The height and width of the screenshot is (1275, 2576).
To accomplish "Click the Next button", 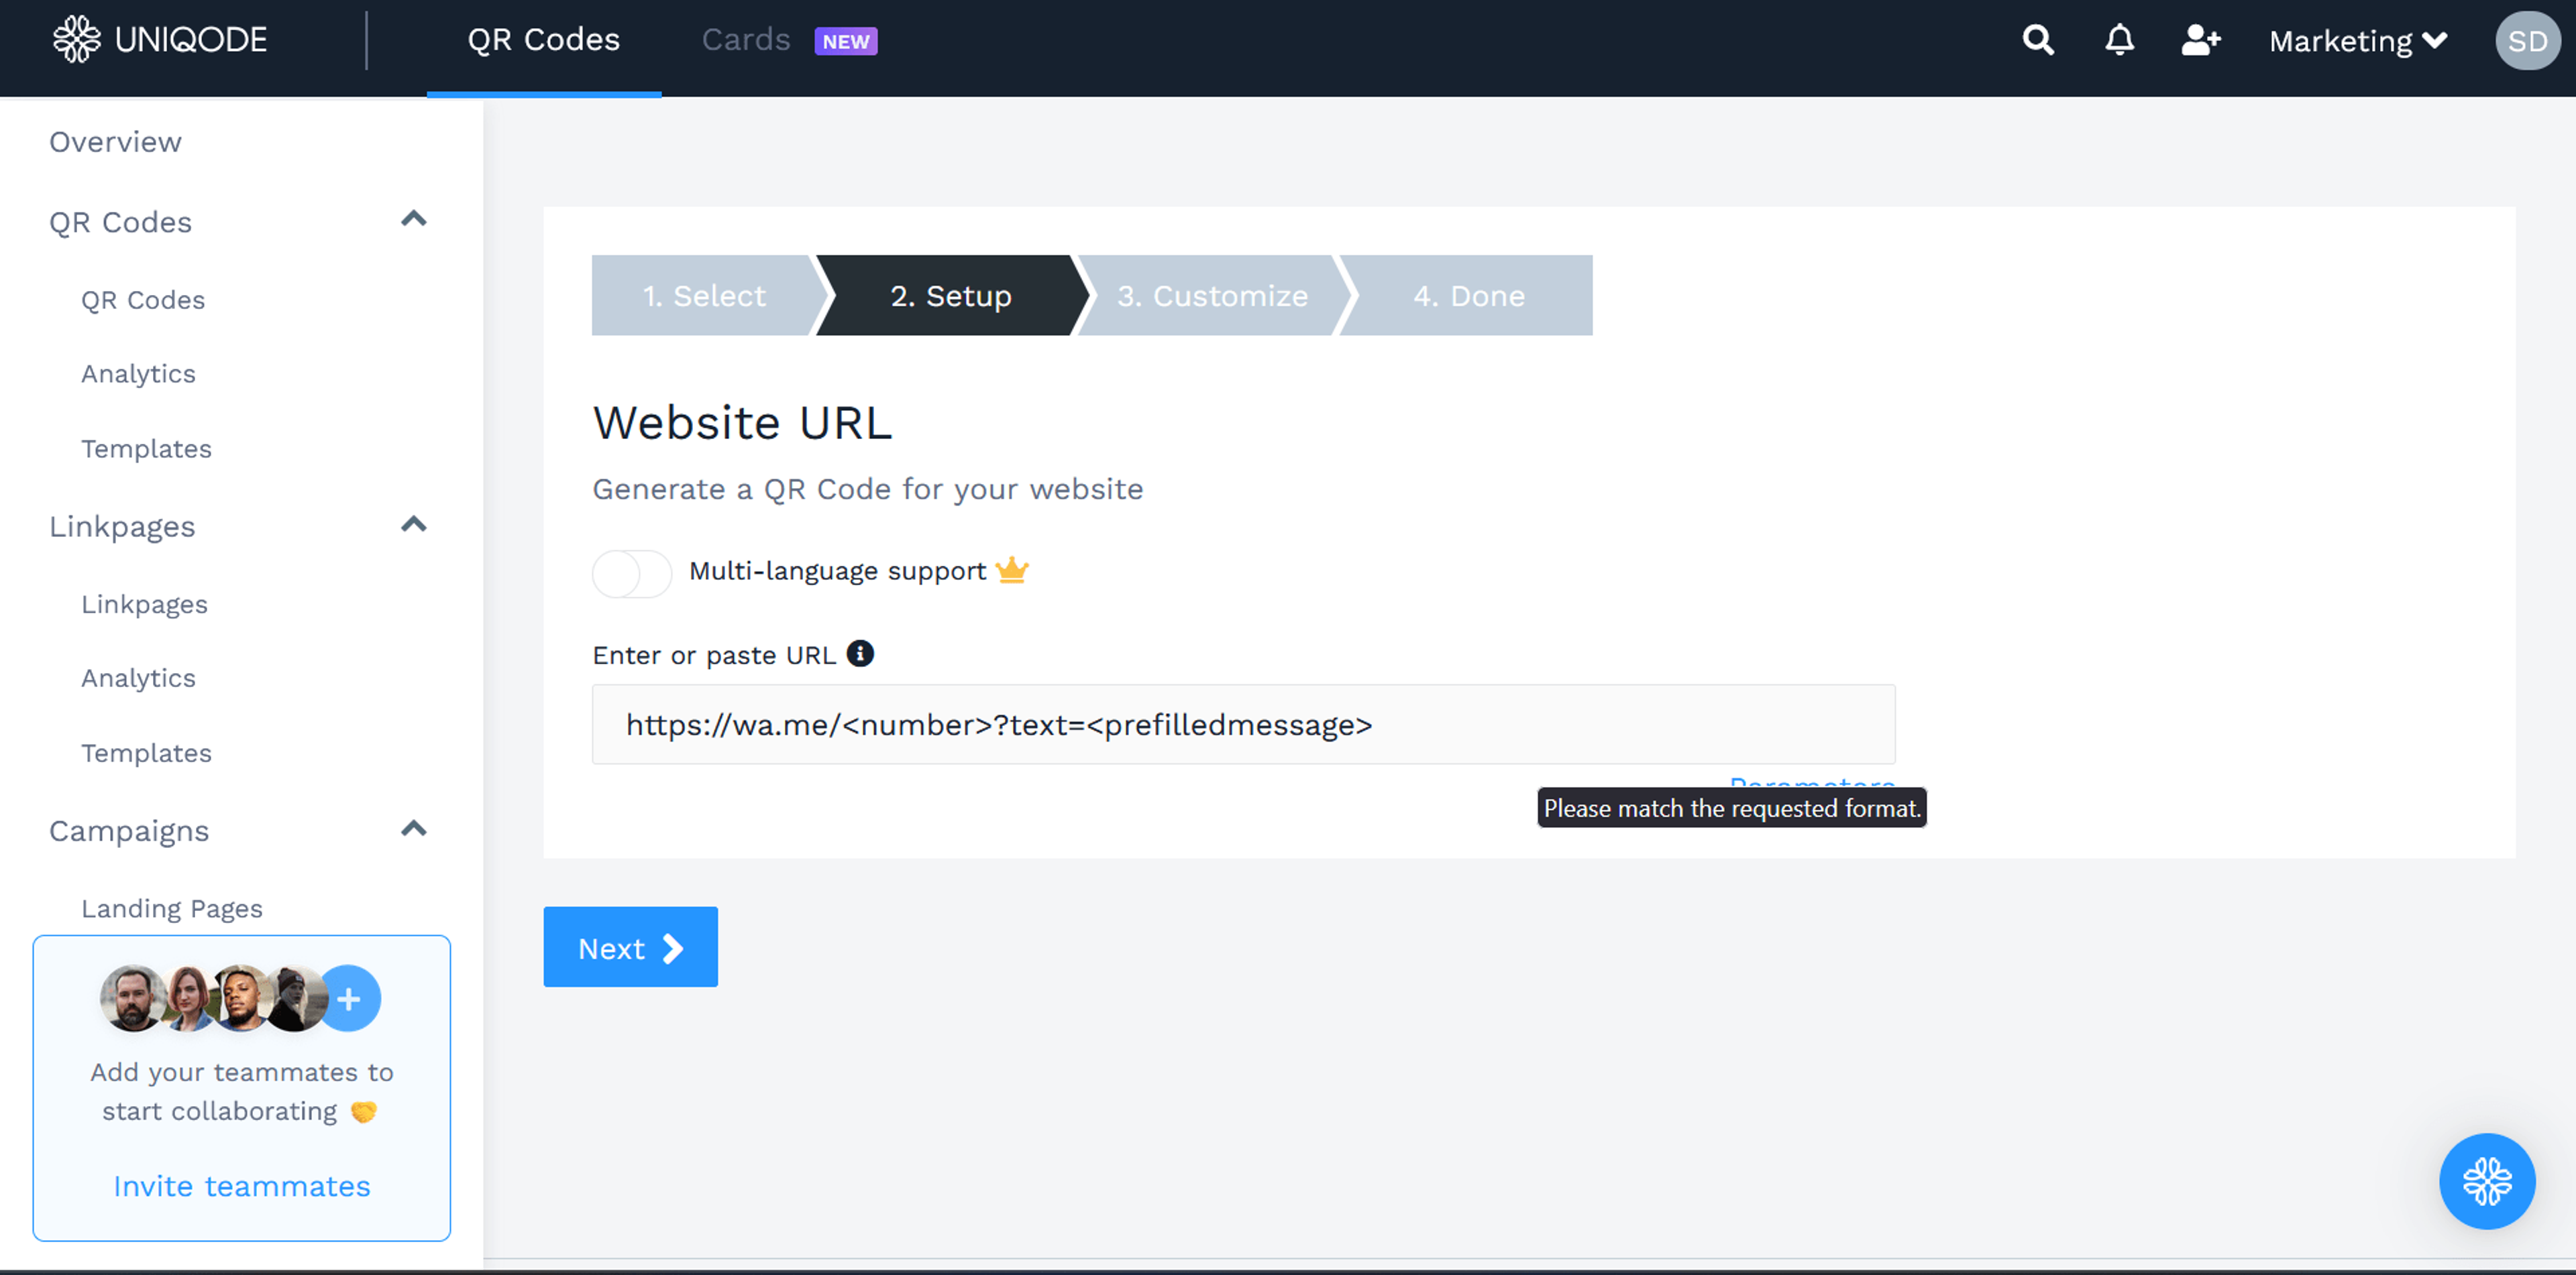I will tap(630, 947).
